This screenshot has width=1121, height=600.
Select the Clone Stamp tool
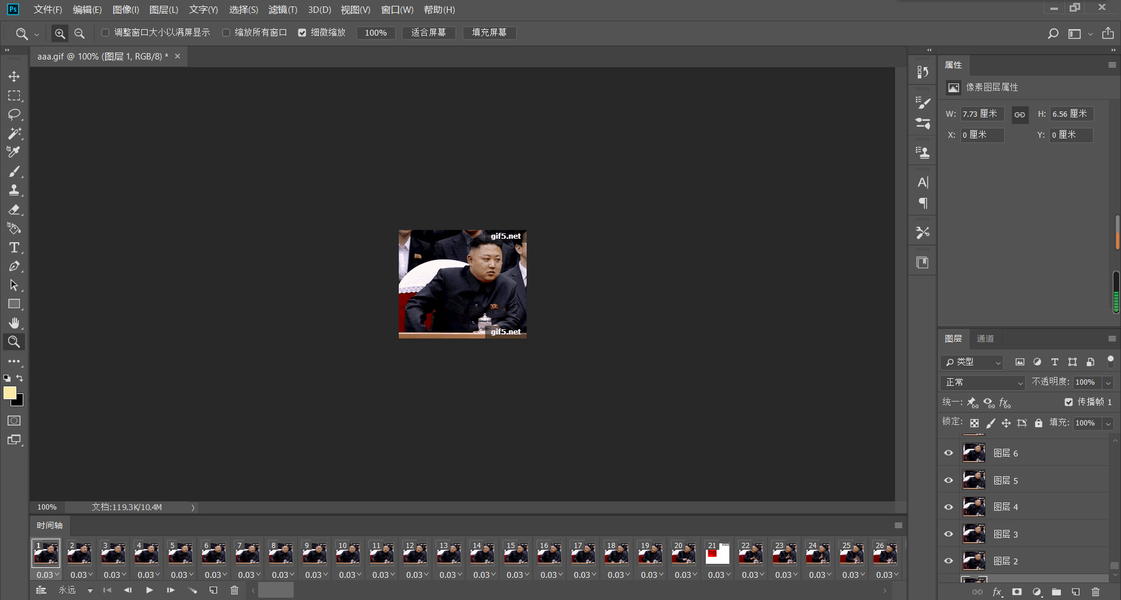point(14,190)
